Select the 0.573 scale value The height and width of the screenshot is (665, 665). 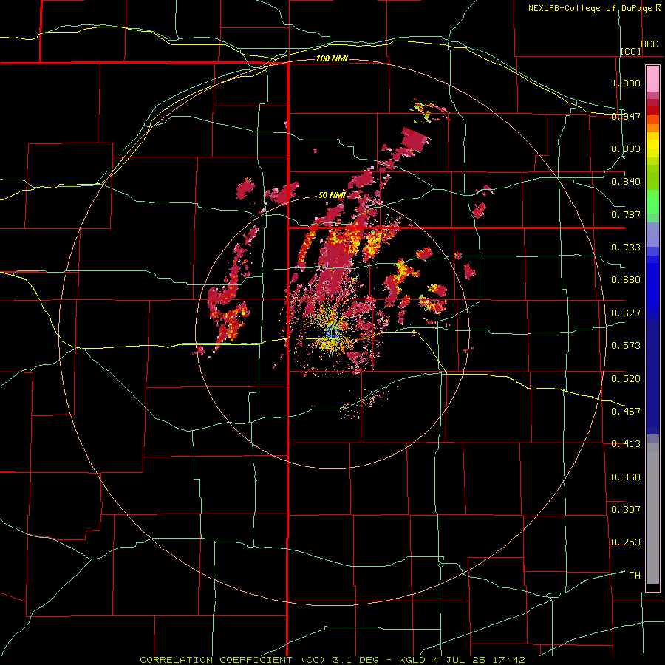[626, 346]
